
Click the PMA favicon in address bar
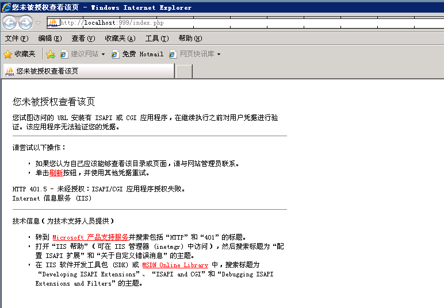tap(53, 23)
